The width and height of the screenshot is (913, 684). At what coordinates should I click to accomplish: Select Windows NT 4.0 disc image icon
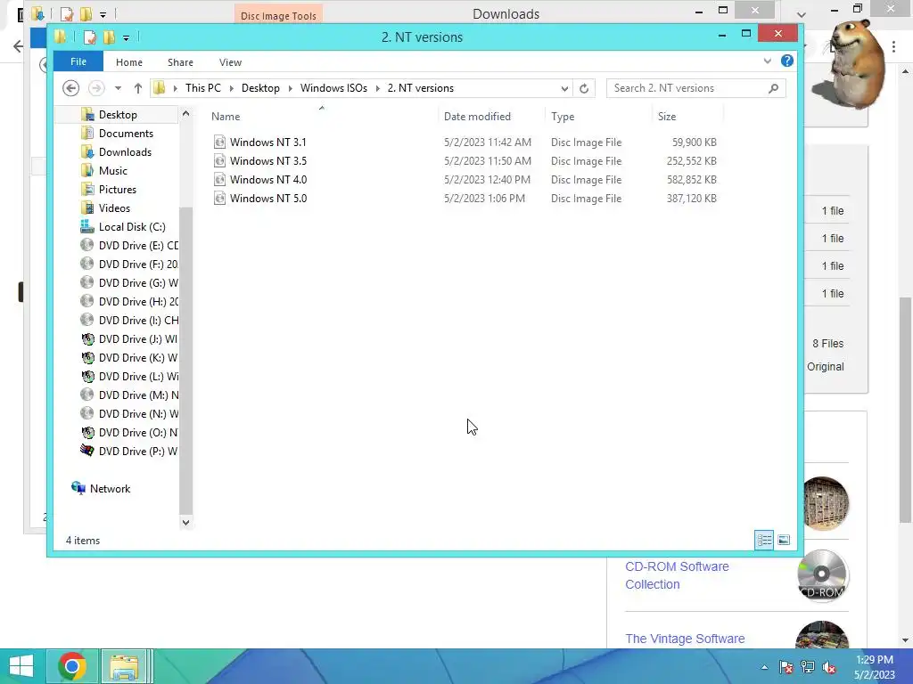(219, 179)
